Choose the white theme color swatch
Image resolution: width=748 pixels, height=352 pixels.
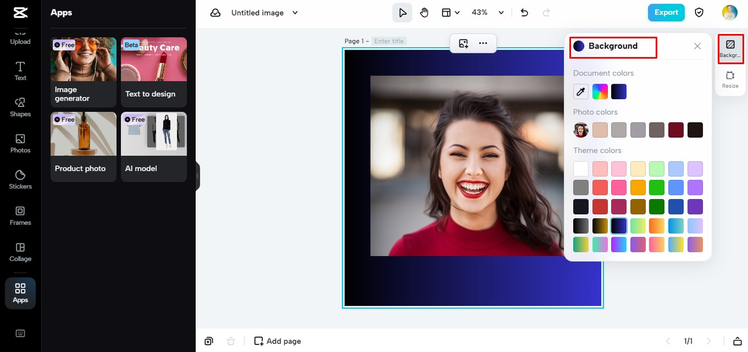point(581,169)
